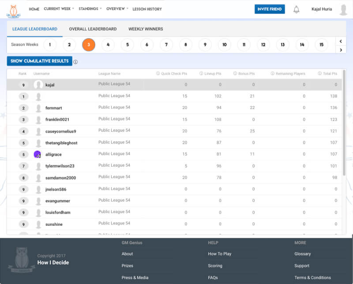Switch to League Leaderboard tab
The height and width of the screenshot is (284, 353).
tap(35, 29)
